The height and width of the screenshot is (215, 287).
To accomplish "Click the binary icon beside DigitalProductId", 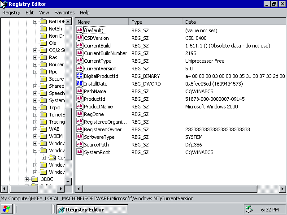I will 80,76.
